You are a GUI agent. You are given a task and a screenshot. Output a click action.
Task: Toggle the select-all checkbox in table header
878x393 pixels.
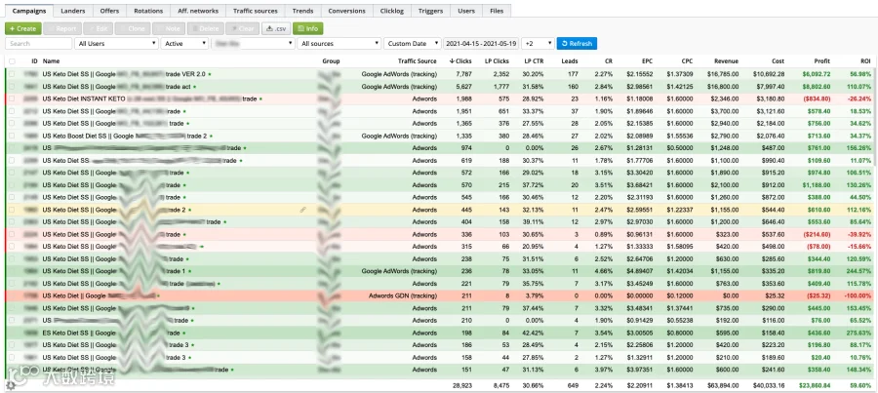[x=12, y=61]
